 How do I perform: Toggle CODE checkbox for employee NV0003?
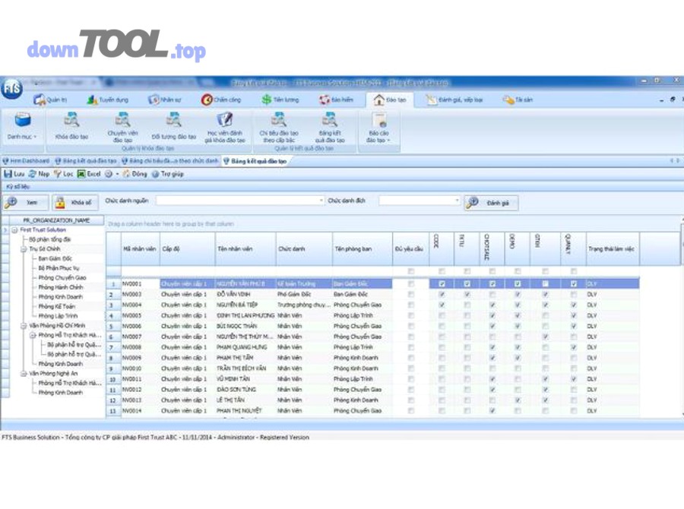point(442,294)
